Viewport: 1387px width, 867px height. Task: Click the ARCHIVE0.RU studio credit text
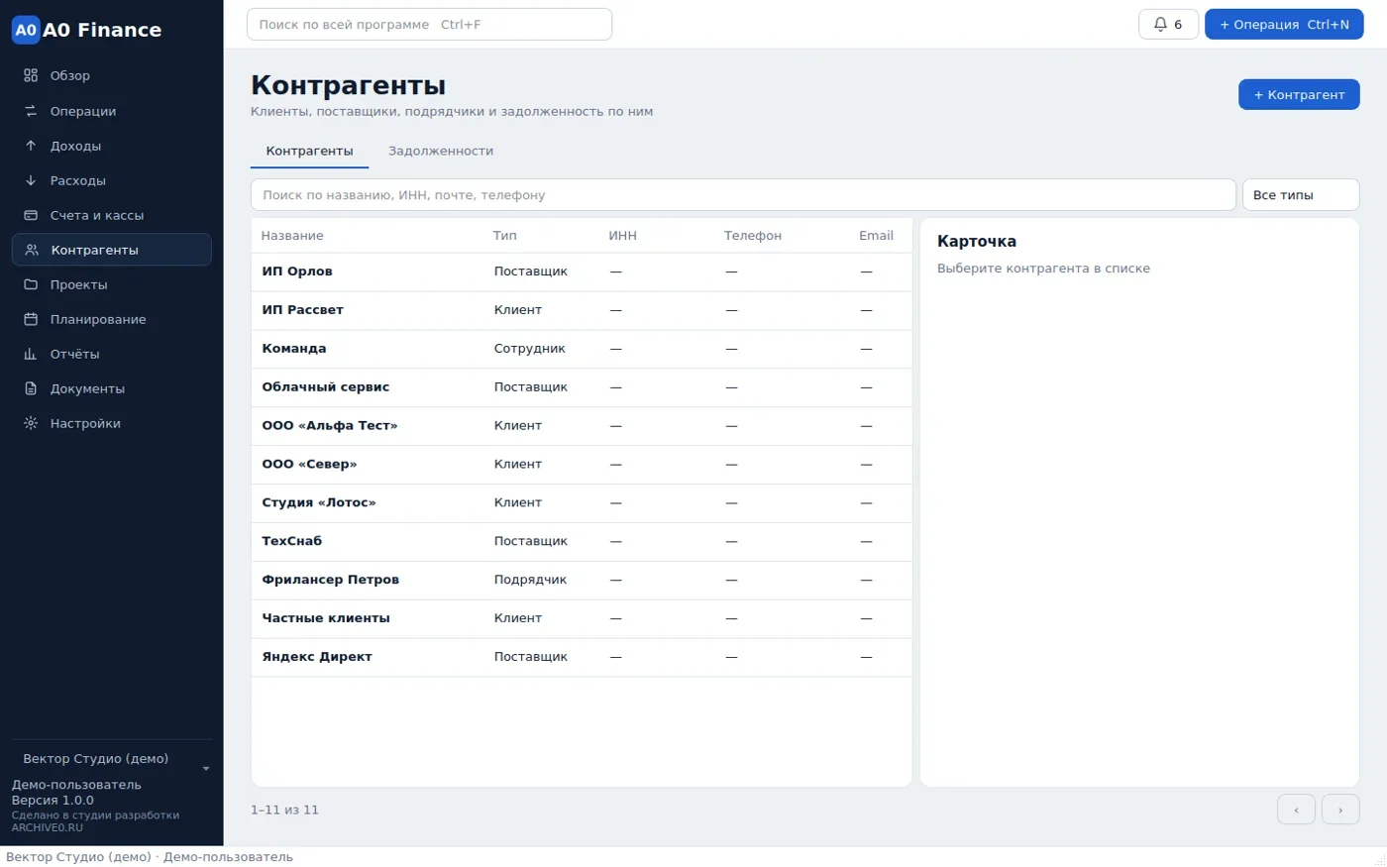(48, 827)
